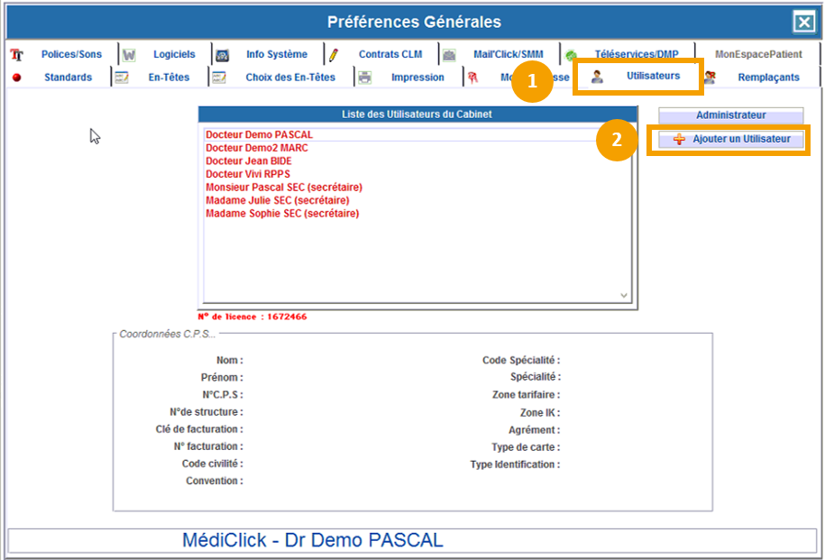Switch to the En-Têtes tab
The width and height of the screenshot is (825, 560).
(x=169, y=78)
